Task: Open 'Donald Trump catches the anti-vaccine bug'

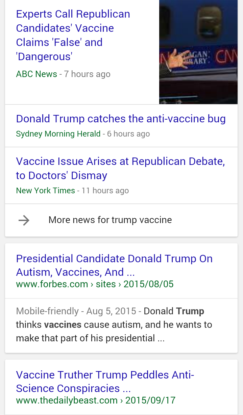Action: [121, 119]
